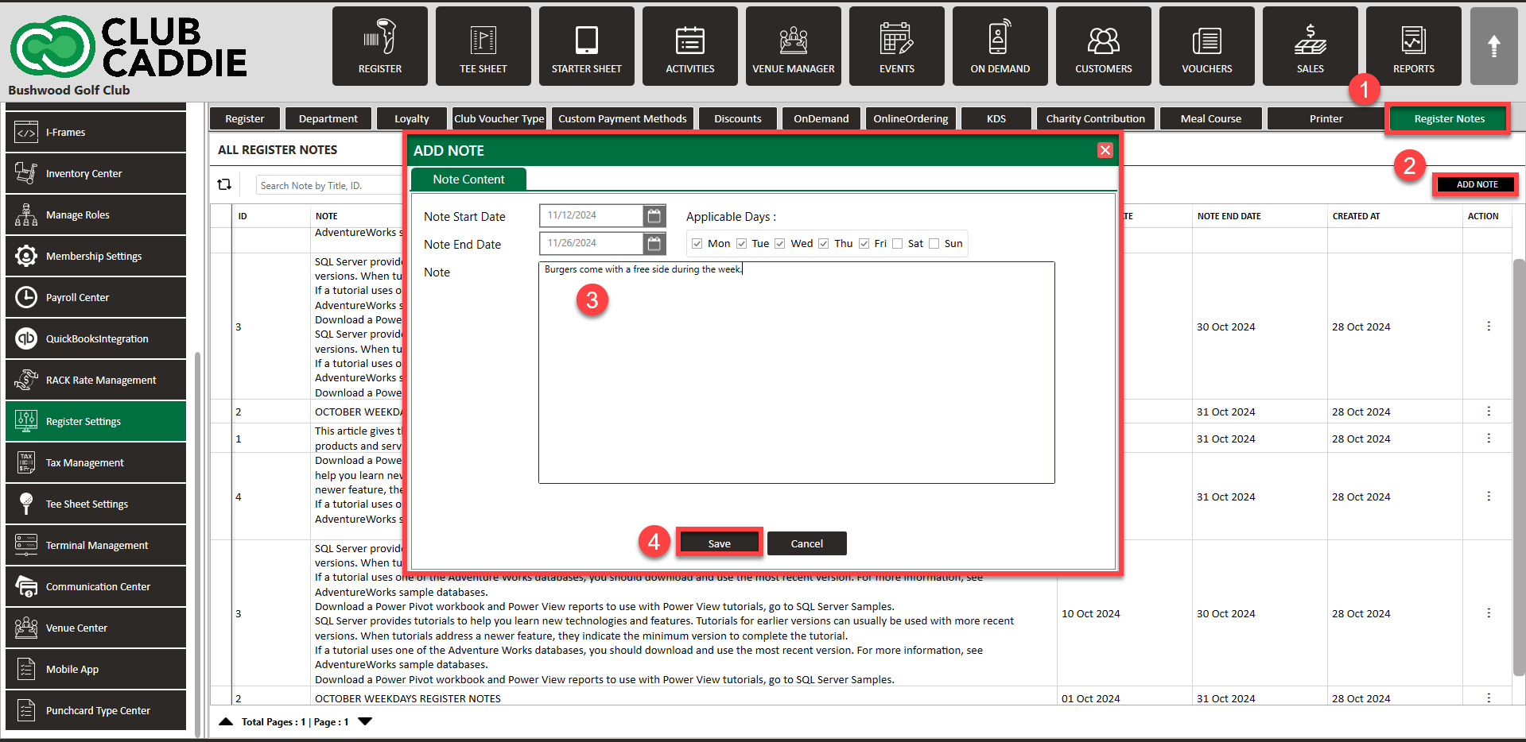This screenshot has height=742, width=1526.
Task: Open Register Settings in the sidebar
Action: pyautogui.click(x=96, y=421)
